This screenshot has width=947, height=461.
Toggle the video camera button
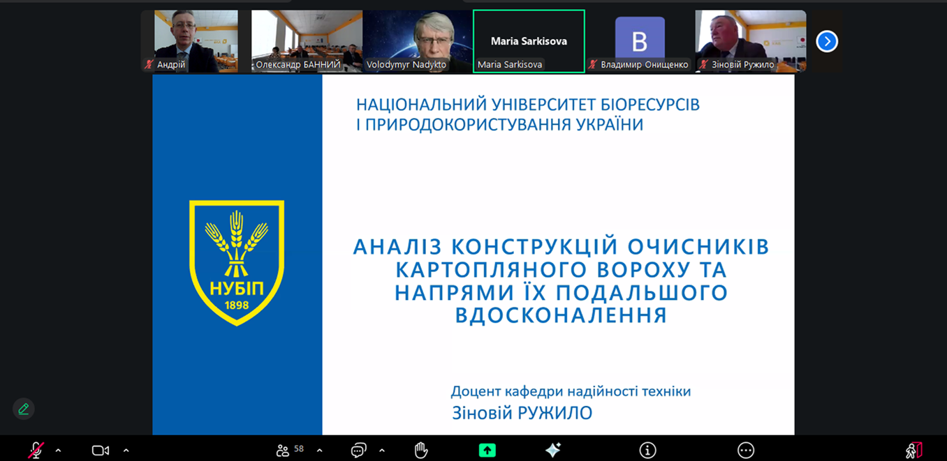[101, 451]
